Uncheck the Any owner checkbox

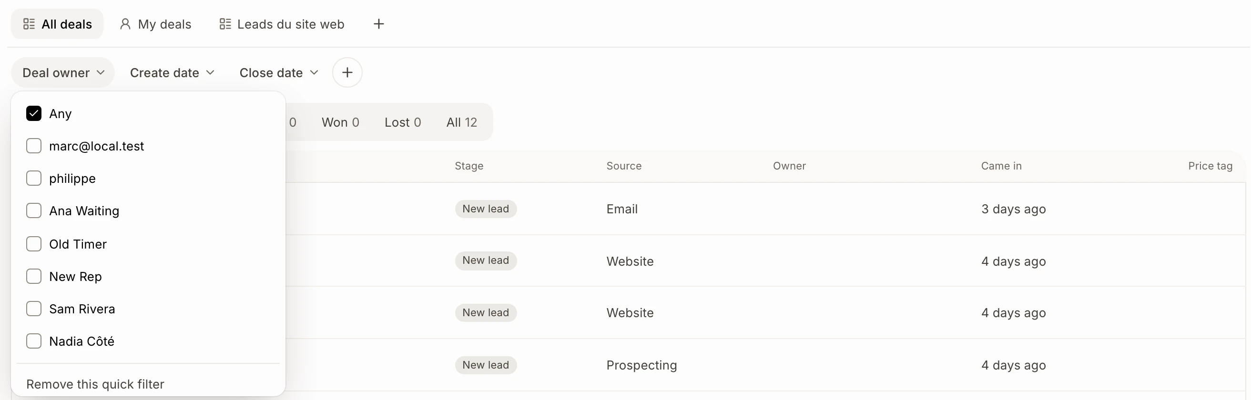click(x=33, y=114)
